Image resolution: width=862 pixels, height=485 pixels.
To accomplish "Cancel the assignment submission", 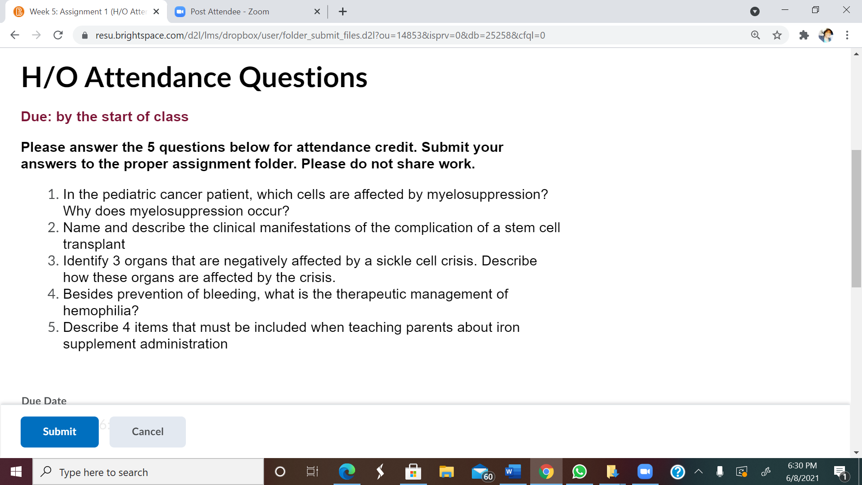I will [x=148, y=432].
